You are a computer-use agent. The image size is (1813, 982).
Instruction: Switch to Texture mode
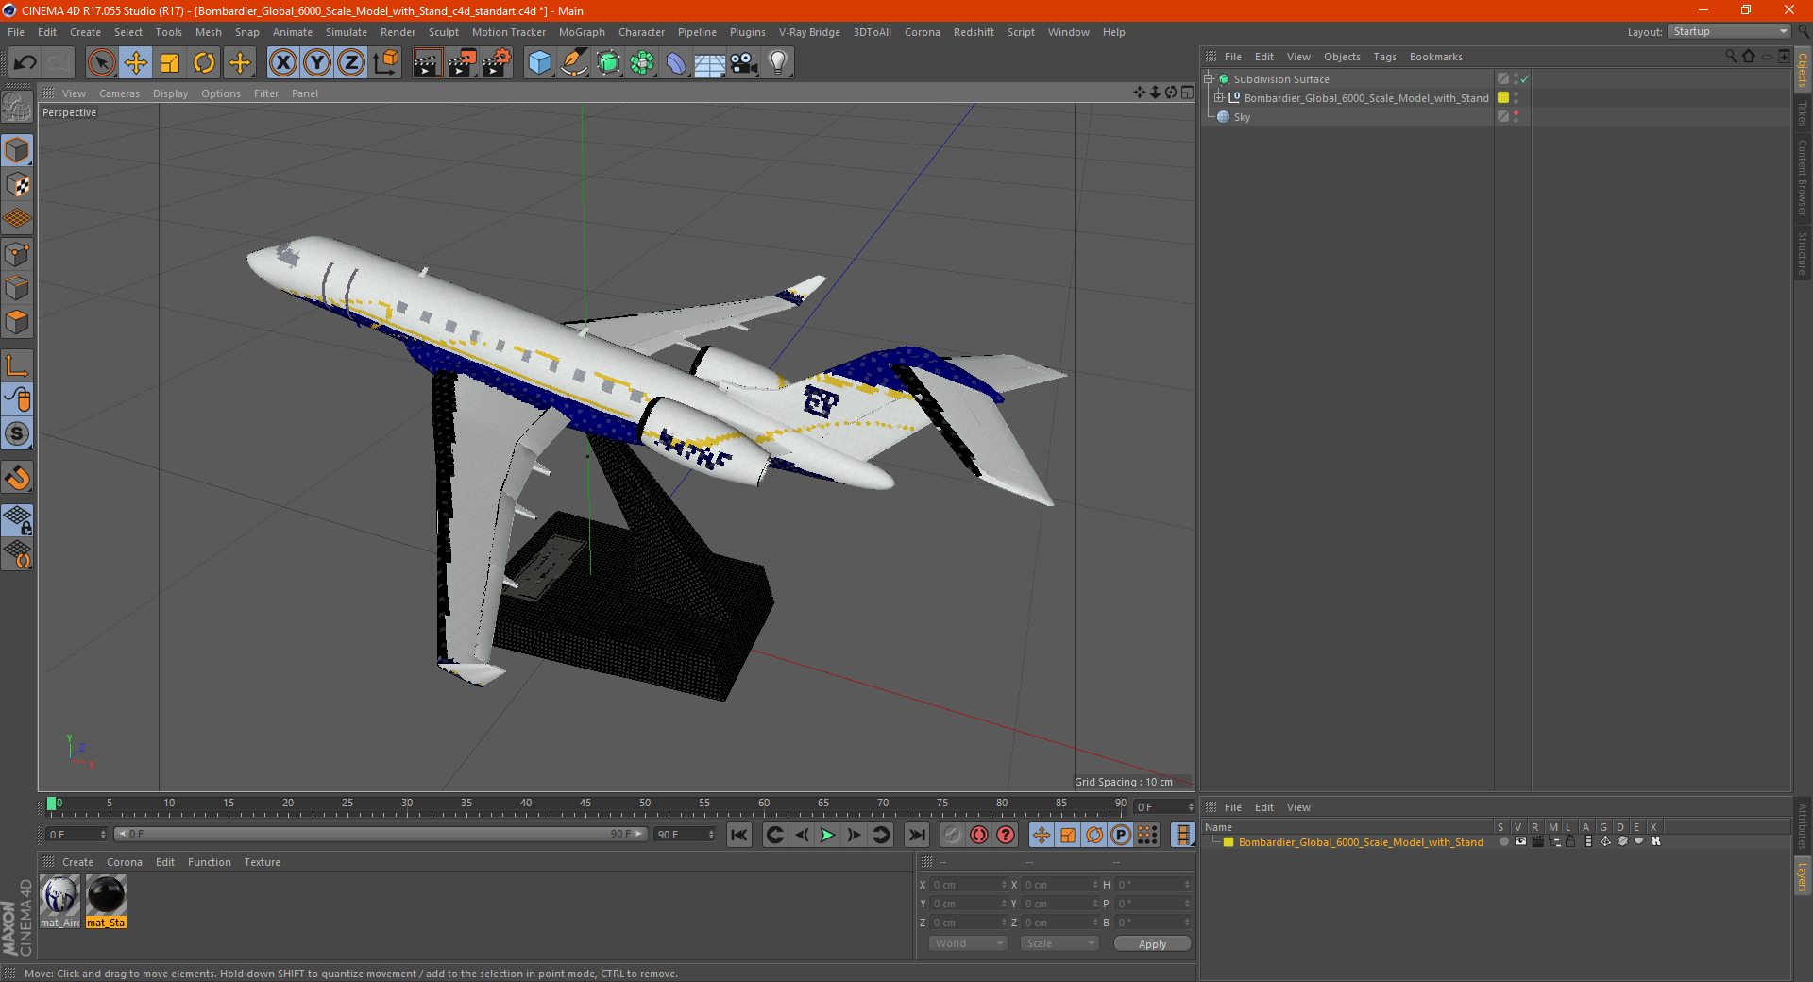click(18, 185)
